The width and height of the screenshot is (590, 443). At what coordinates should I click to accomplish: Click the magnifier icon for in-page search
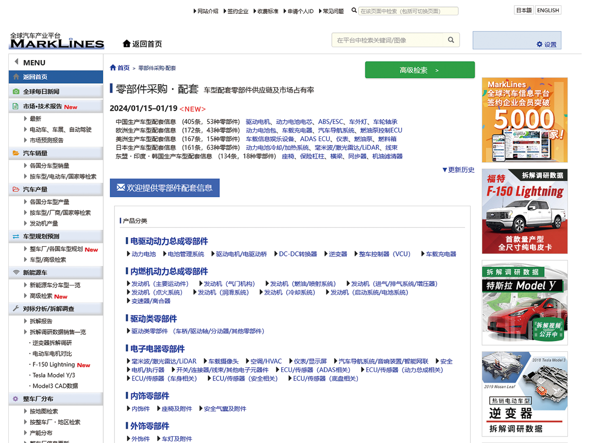click(354, 10)
